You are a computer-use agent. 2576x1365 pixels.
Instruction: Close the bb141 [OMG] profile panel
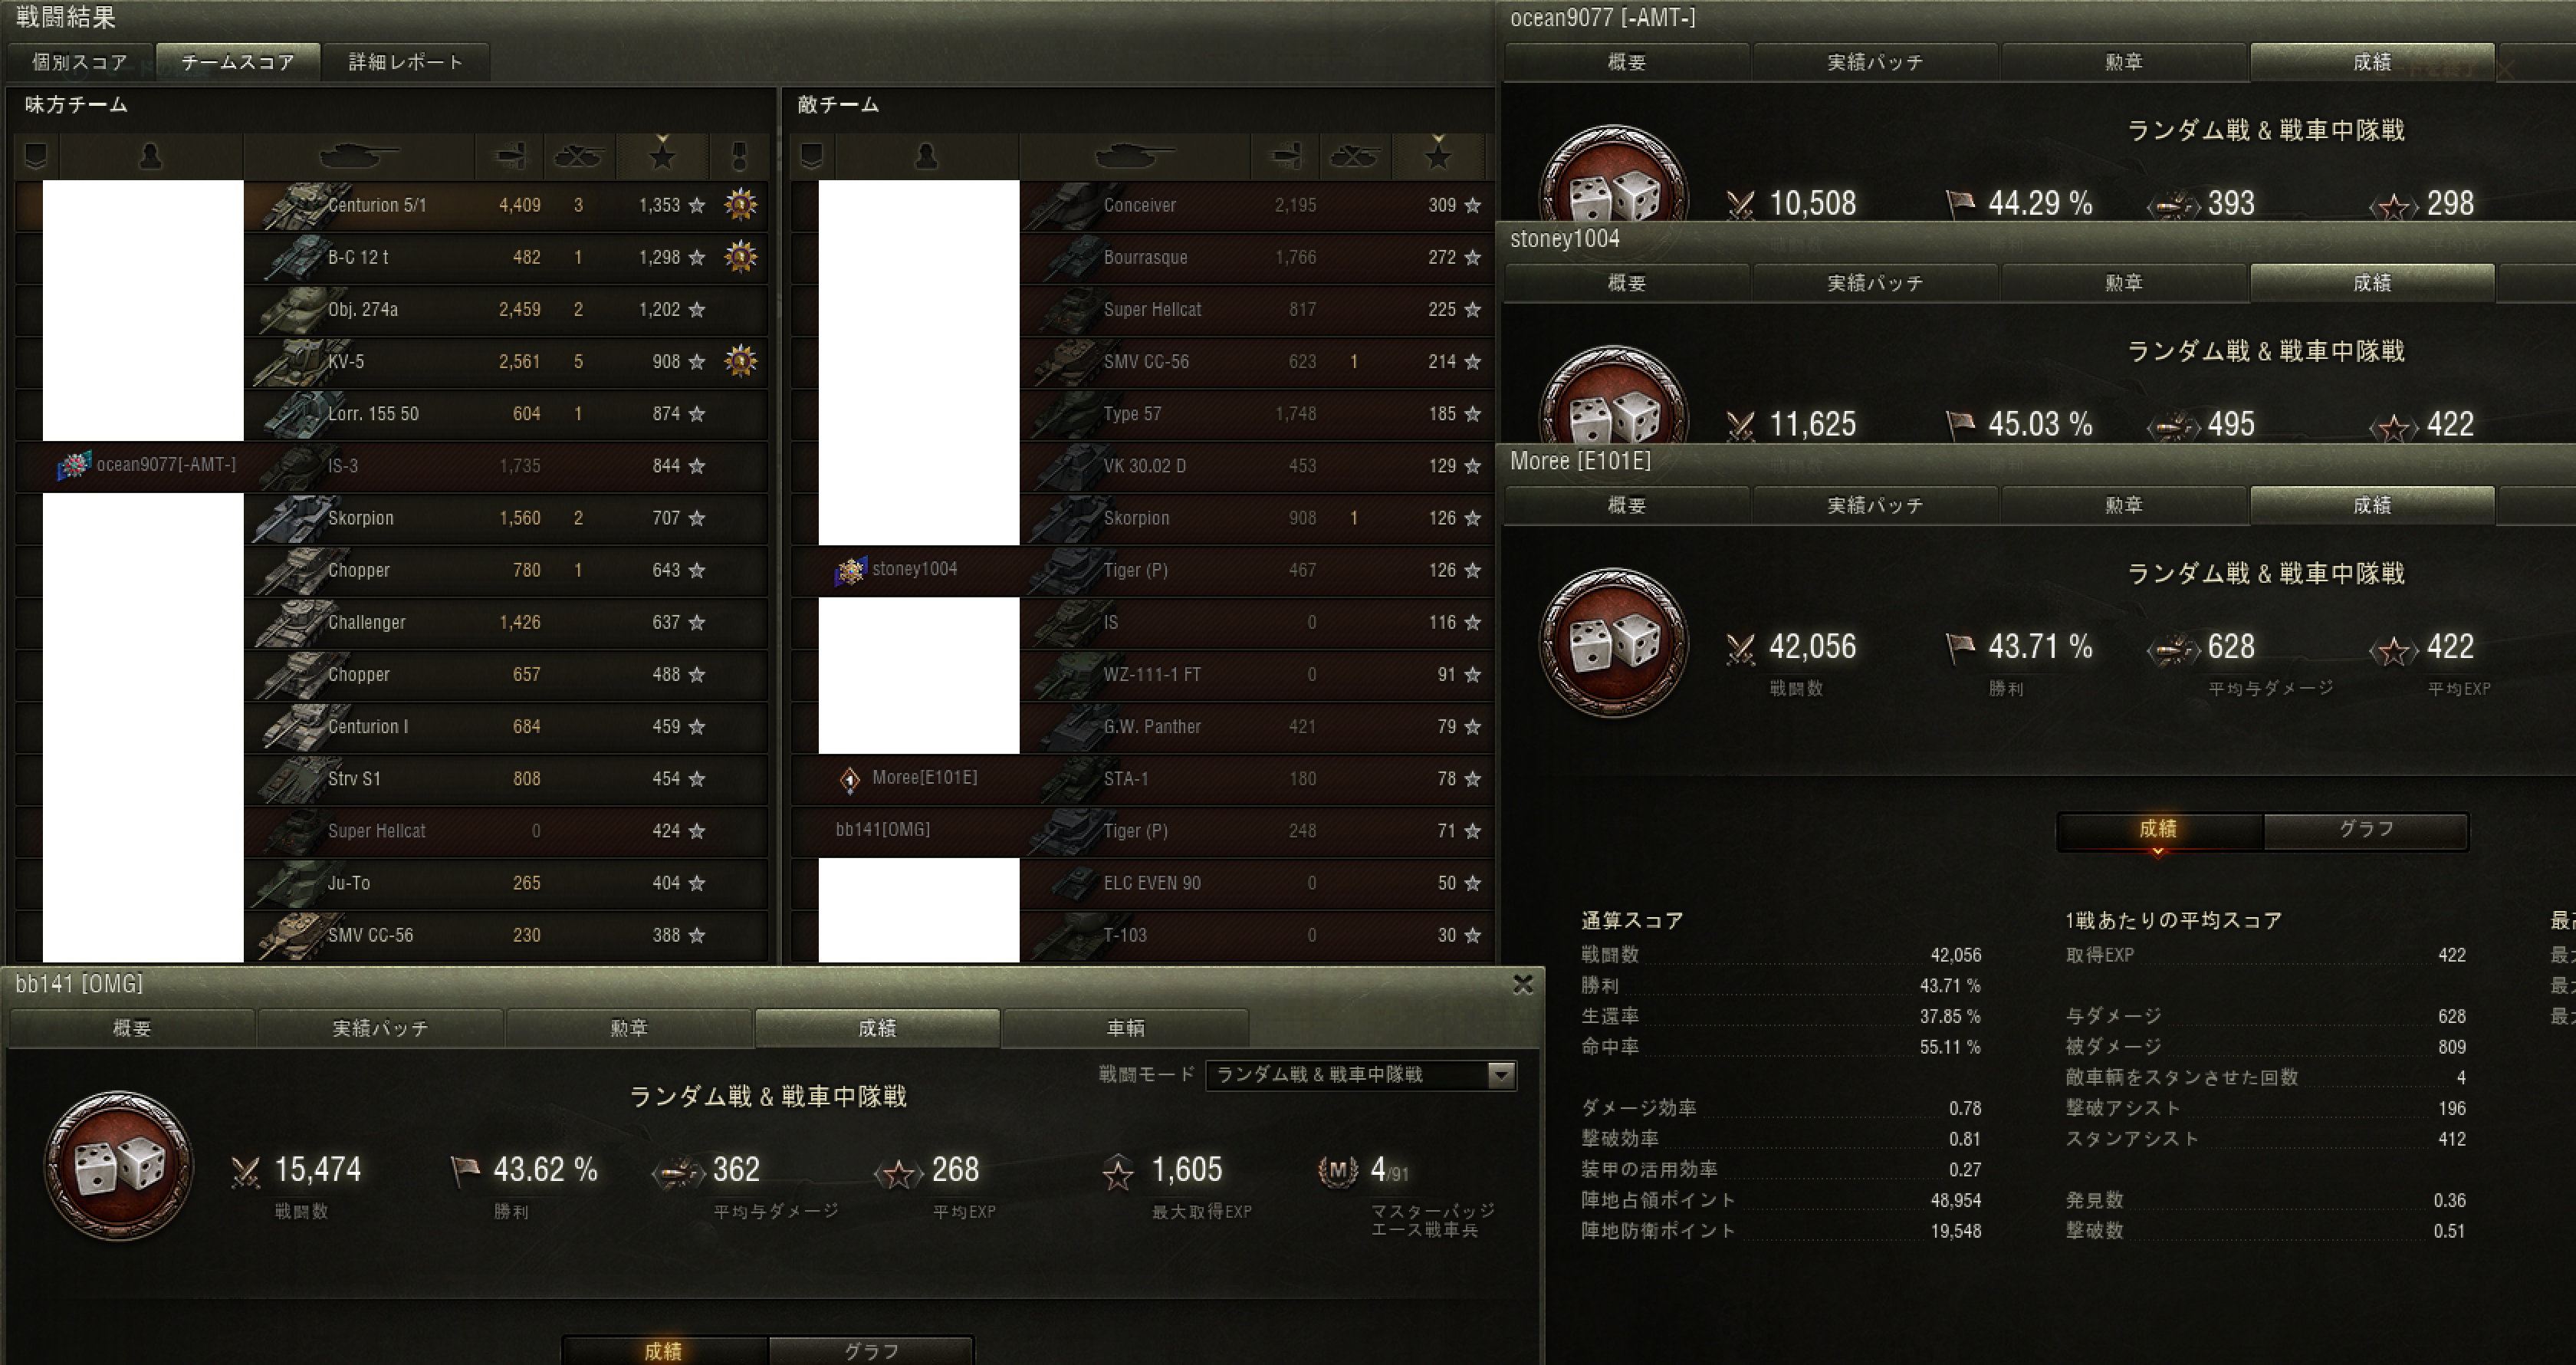(1523, 985)
